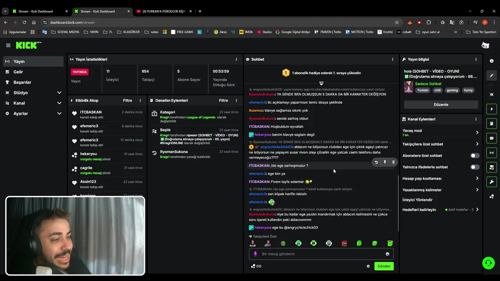The height and width of the screenshot is (281, 500).
Task: Insert the red angry face emote
Action: click(344, 244)
